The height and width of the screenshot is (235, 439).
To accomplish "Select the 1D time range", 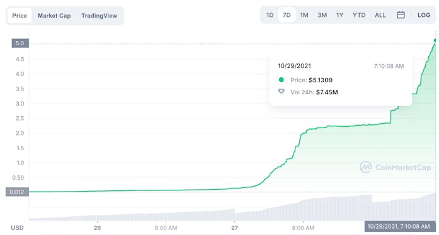I will click(270, 15).
